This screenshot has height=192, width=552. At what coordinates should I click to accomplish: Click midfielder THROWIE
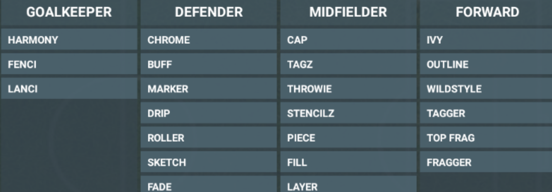pos(349,88)
